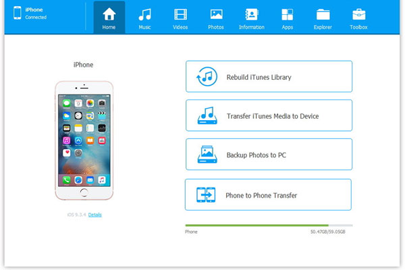Open the device Details link

point(95,215)
